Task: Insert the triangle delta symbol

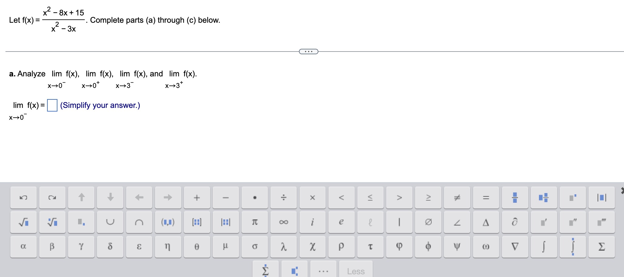Action: pyautogui.click(x=486, y=222)
